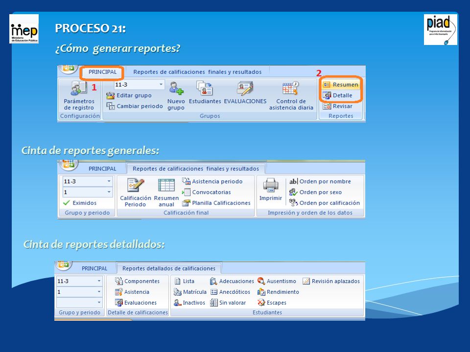Select the Reportes de calificaciones tab above Calificación Periodo
Viewport: 470px width, 352px height.
click(x=196, y=169)
